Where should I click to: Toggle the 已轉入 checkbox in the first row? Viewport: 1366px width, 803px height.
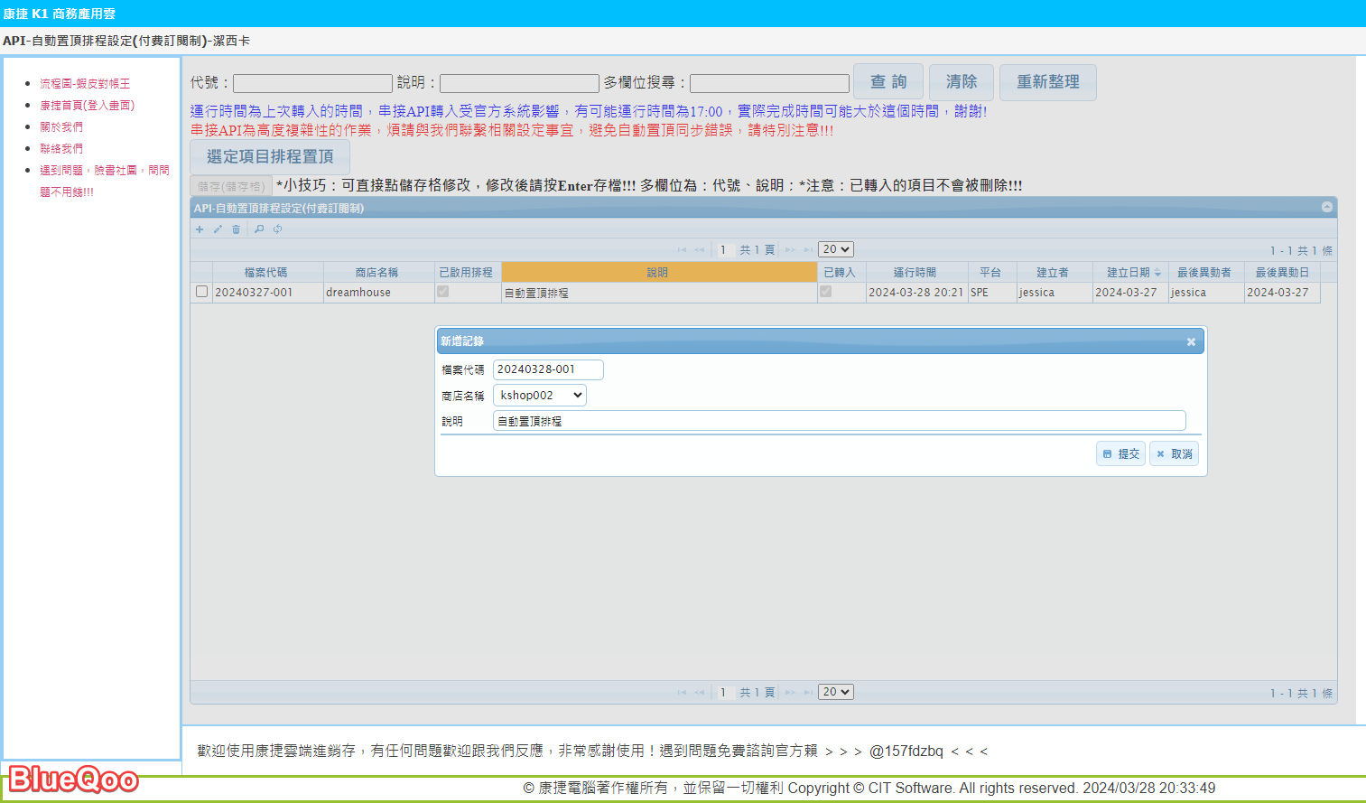point(825,292)
